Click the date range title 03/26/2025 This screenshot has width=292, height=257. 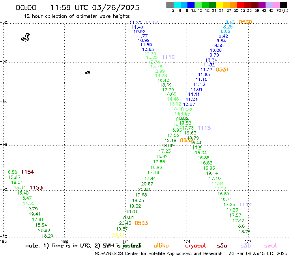point(116,8)
